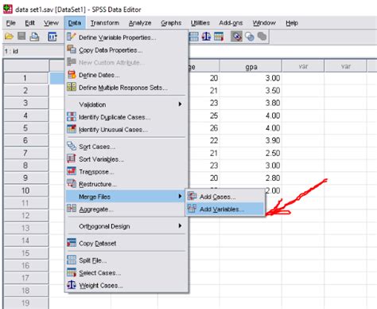Choose Add Variables... from the submenu
Viewport: 377px width, 309px height.
pyautogui.click(x=225, y=209)
